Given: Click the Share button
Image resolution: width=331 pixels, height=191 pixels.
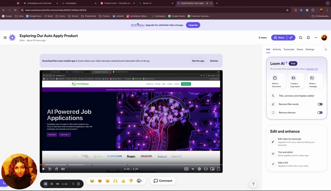Looking at the screenshot, I should [x=279, y=38].
